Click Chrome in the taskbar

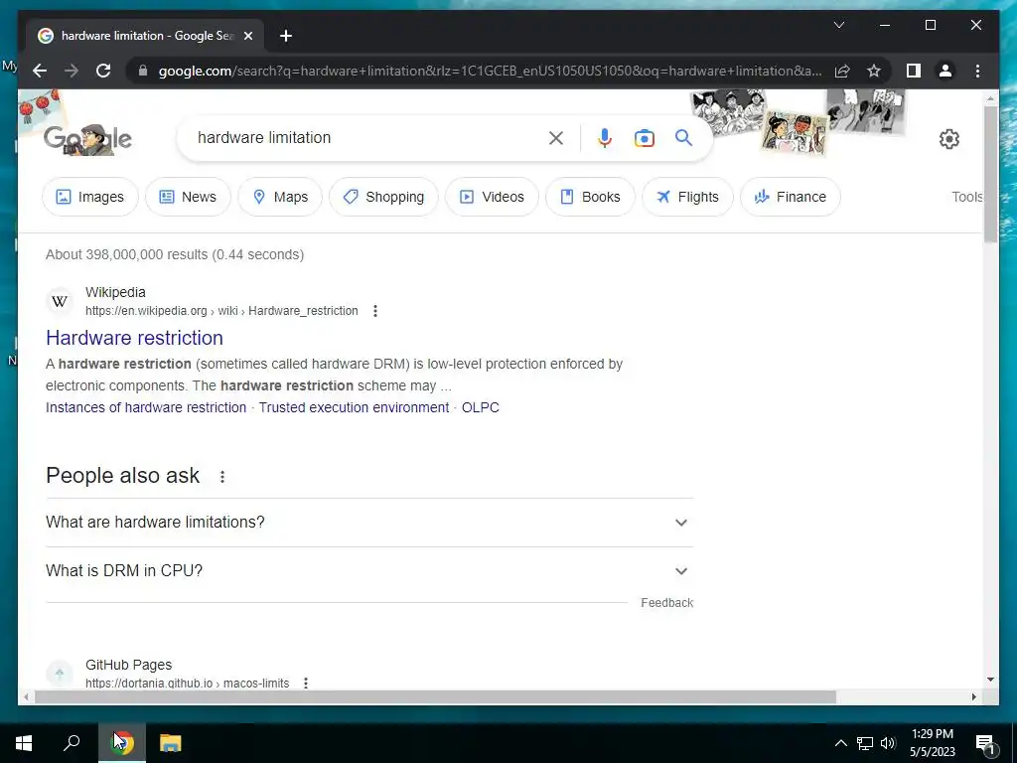click(122, 743)
